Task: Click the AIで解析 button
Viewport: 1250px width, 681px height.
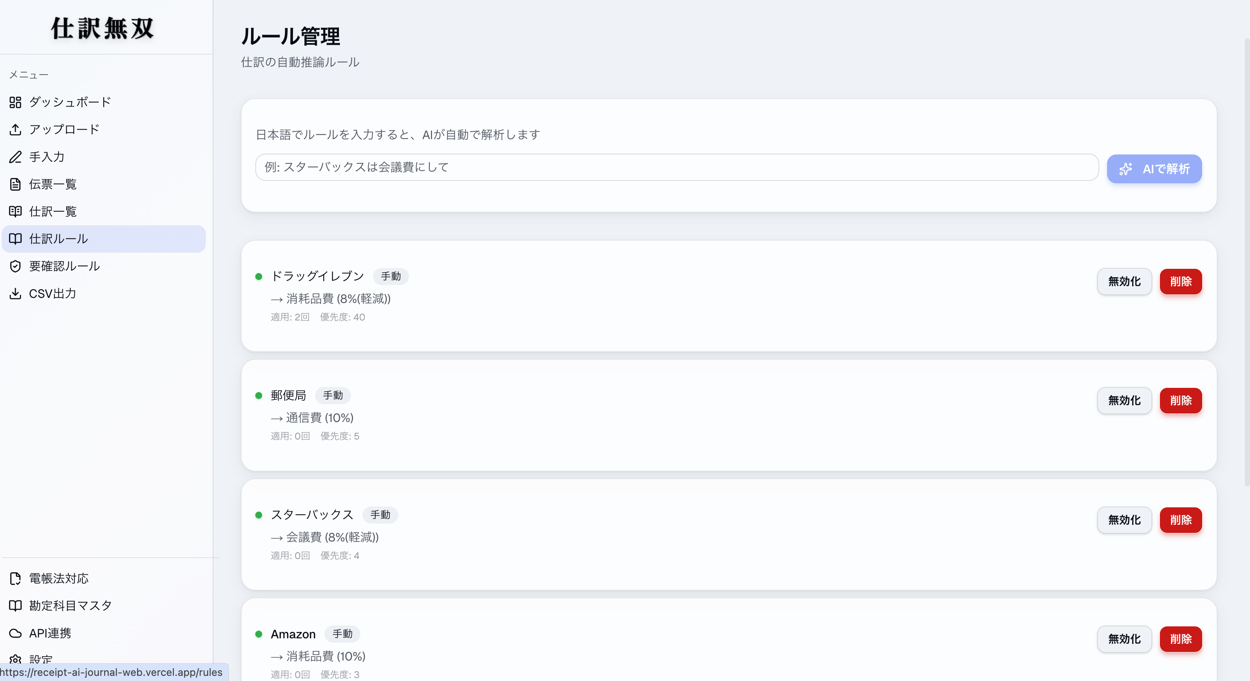Action: pos(1154,169)
